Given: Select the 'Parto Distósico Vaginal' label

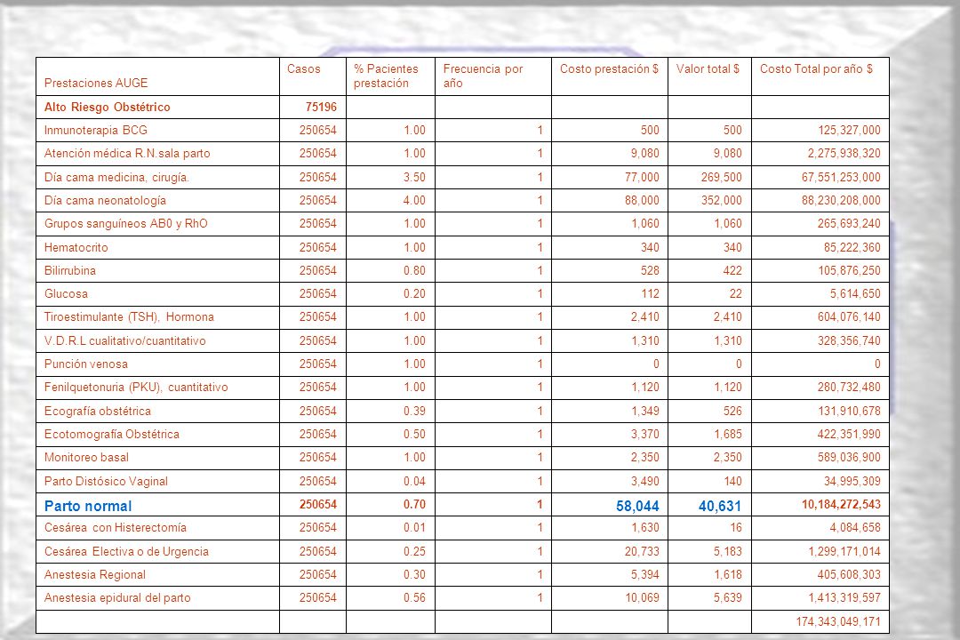Looking at the screenshot, I should tap(106, 482).
